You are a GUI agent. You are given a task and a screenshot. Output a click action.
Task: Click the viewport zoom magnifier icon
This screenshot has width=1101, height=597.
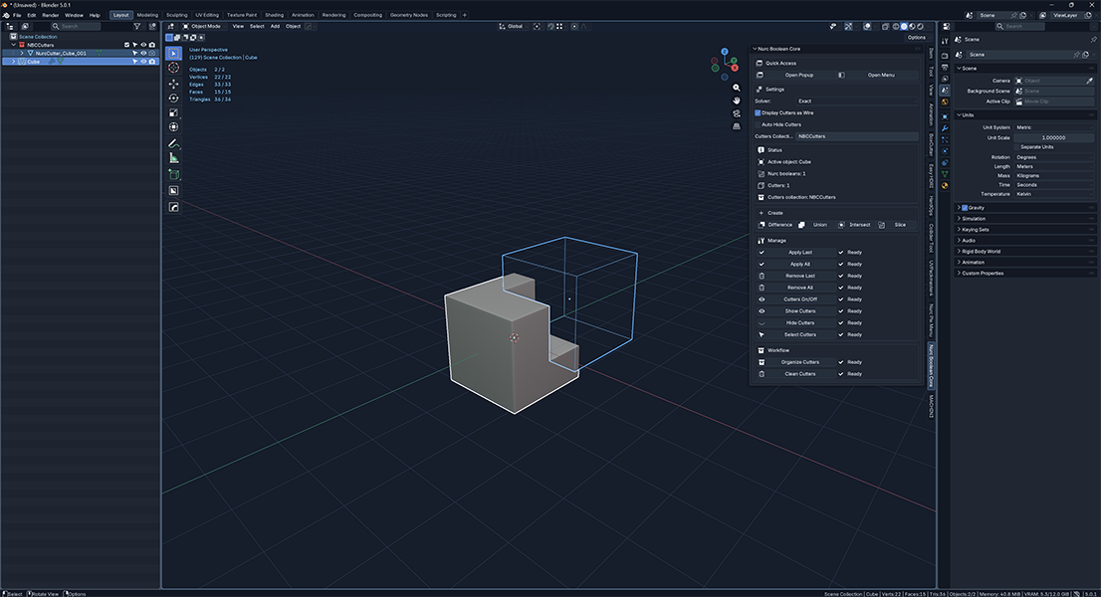[x=736, y=88]
